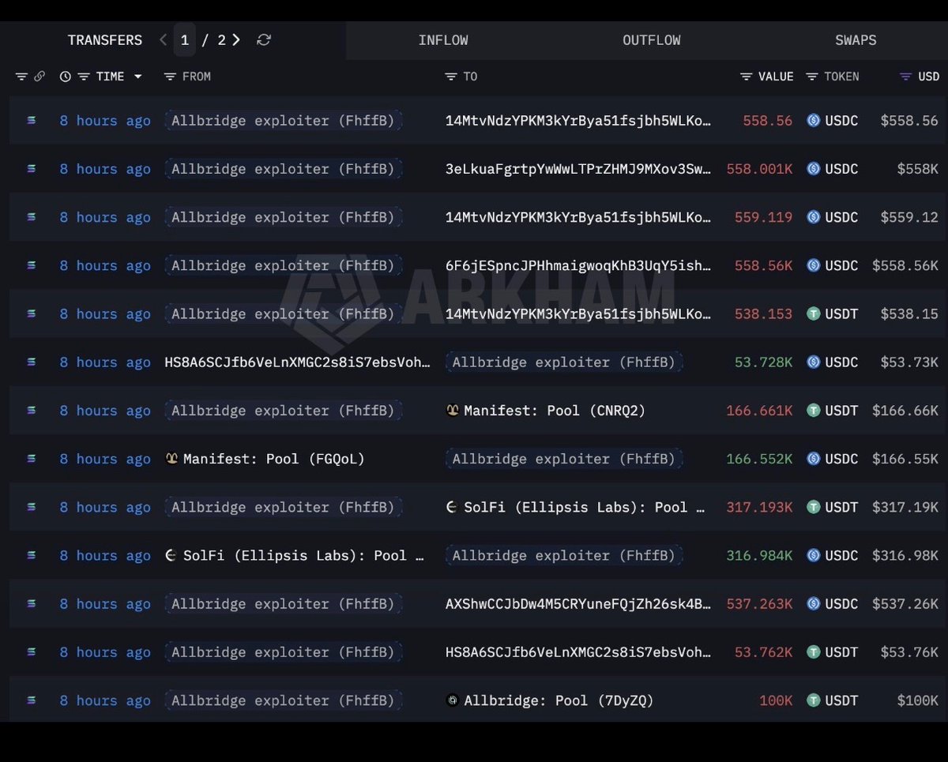Click USDT token icon in $166.66K row
The height and width of the screenshot is (762, 948).
pos(813,411)
